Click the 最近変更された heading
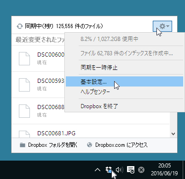This screenshot has height=179, width=185. (x=40, y=40)
